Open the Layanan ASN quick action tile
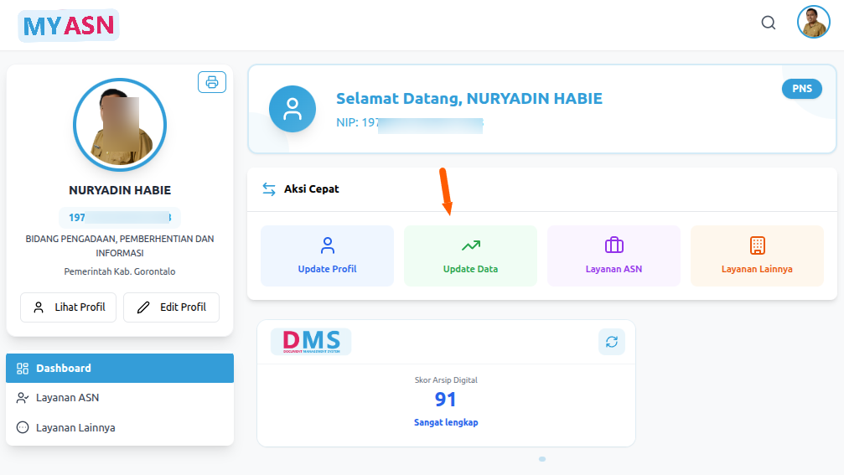Screen dimensions: 844x475 tap(614, 256)
